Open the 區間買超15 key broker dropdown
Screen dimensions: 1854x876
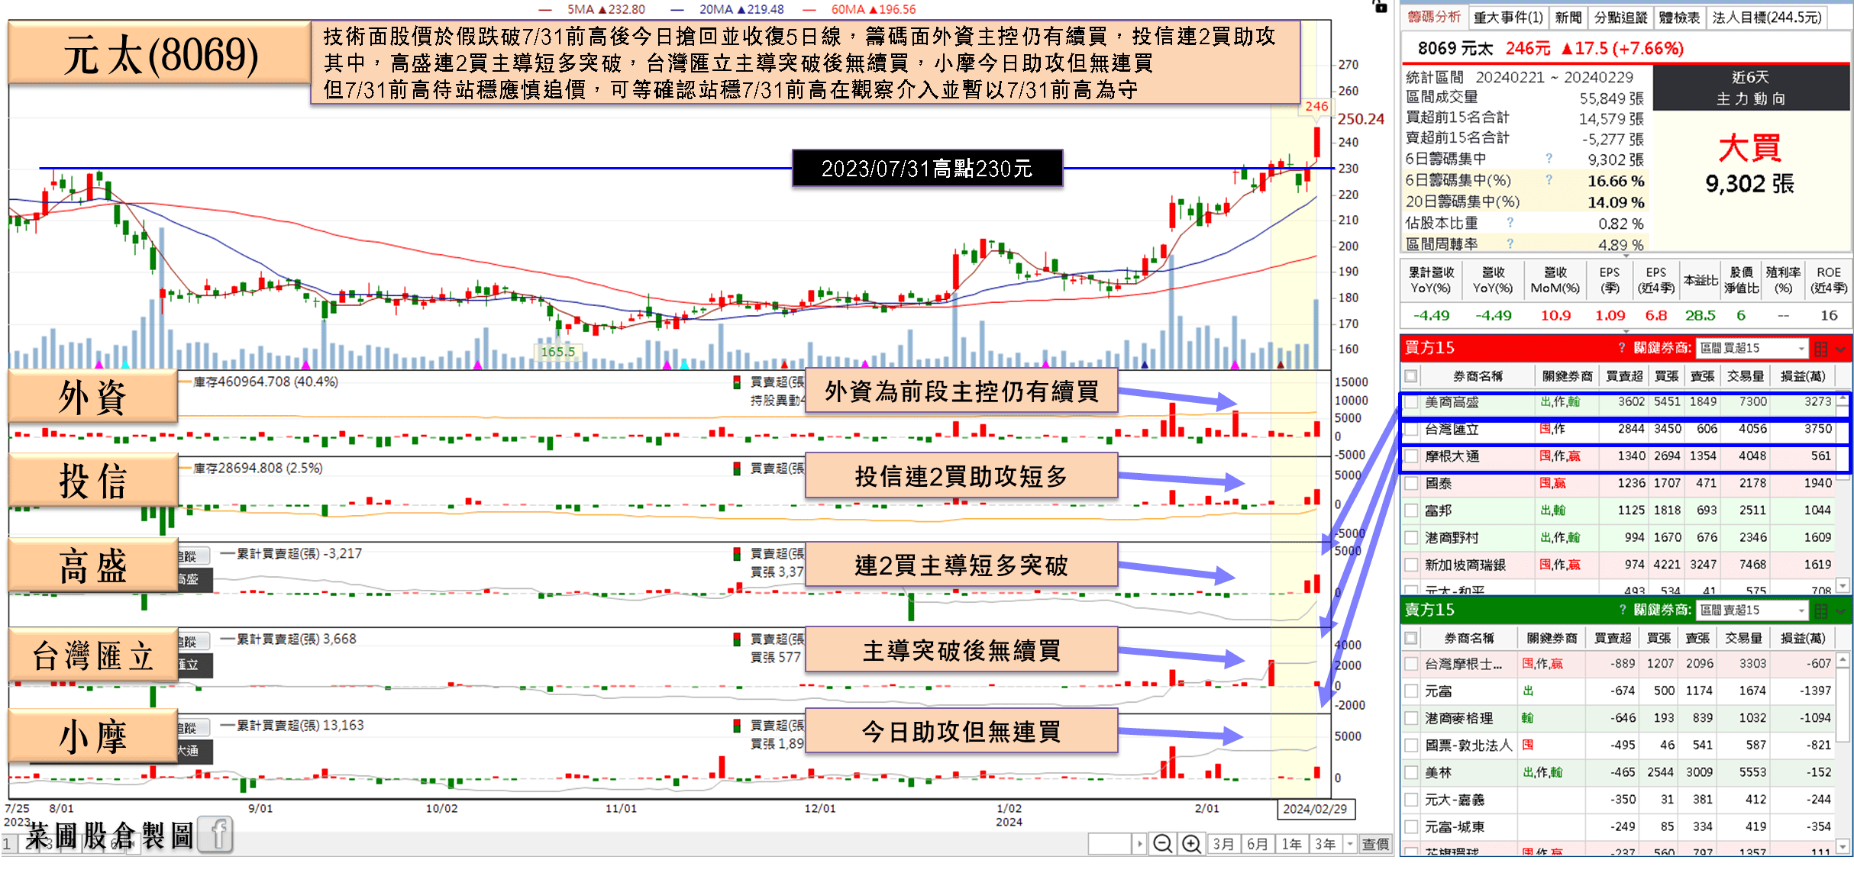point(1752,349)
